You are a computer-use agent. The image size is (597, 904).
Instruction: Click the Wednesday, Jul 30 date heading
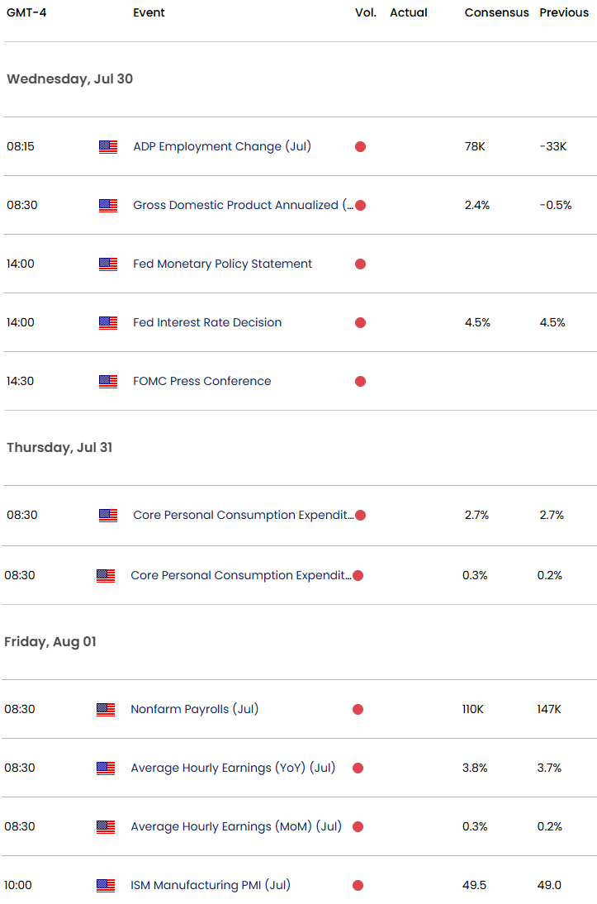69,79
